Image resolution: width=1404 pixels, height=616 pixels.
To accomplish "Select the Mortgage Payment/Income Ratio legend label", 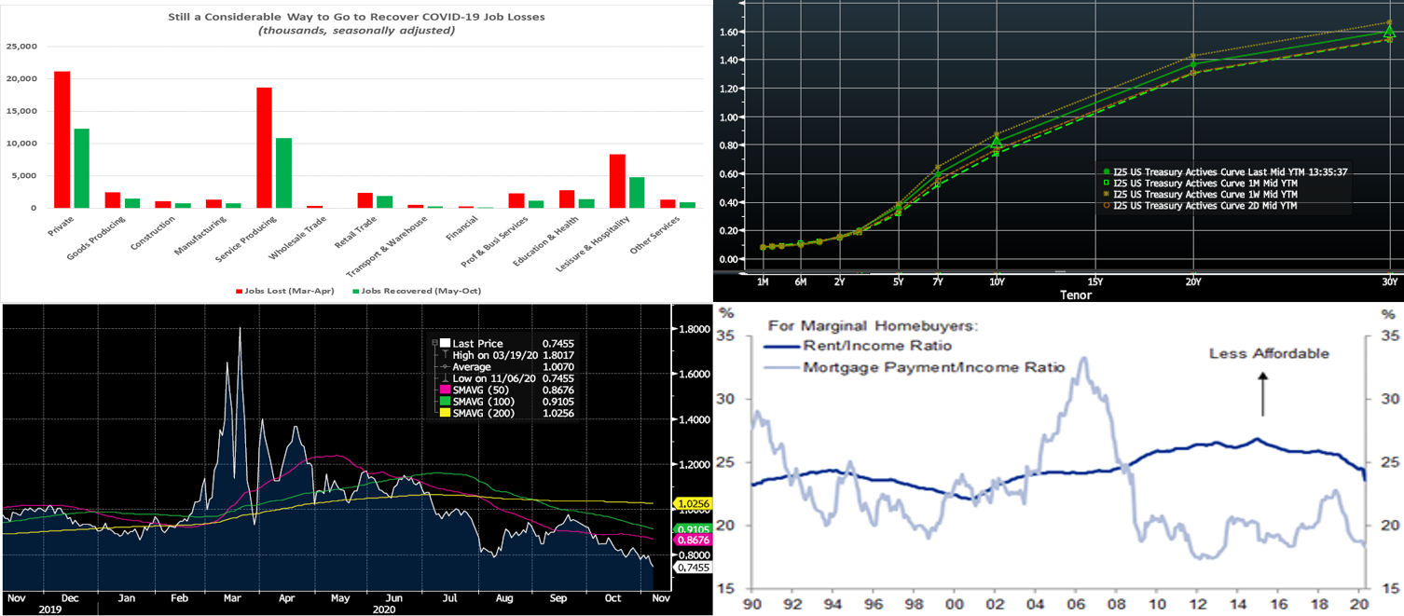I will (932, 367).
